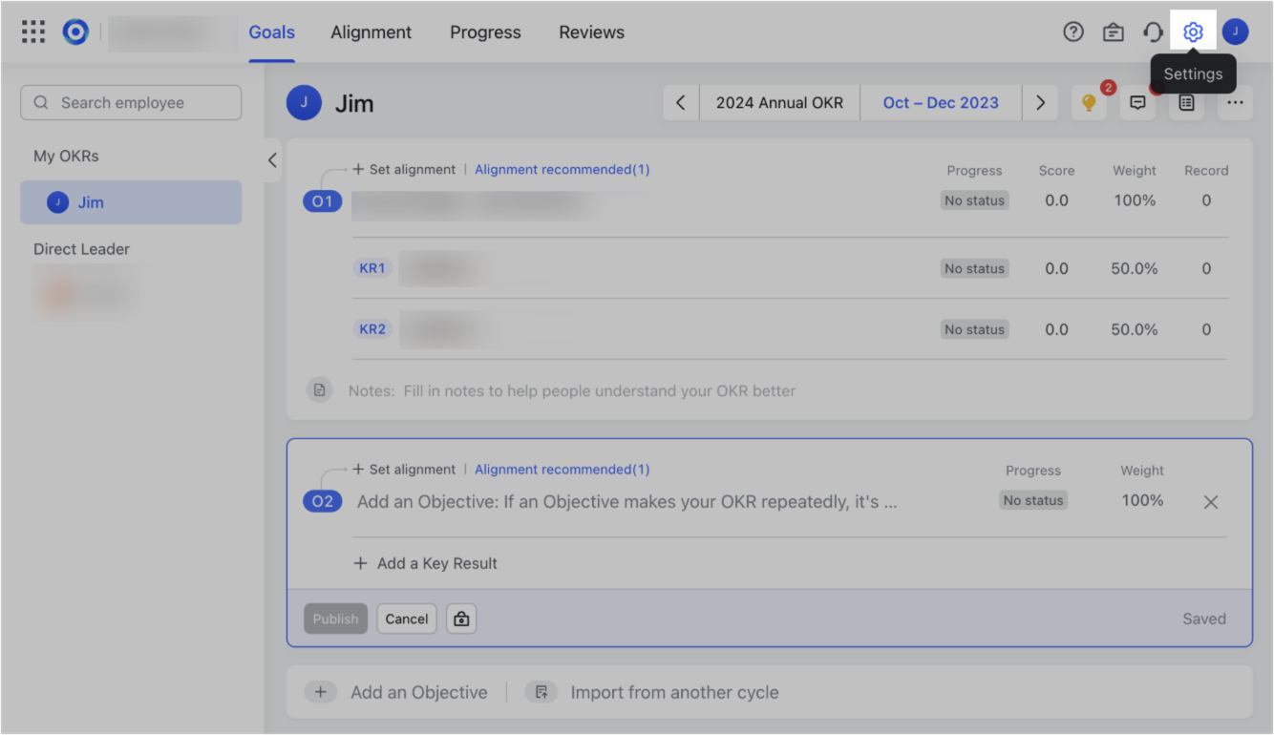Go to the previous OKR cycle arrow
The width and height of the screenshot is (1274, 735).
(x=680, y=102)
